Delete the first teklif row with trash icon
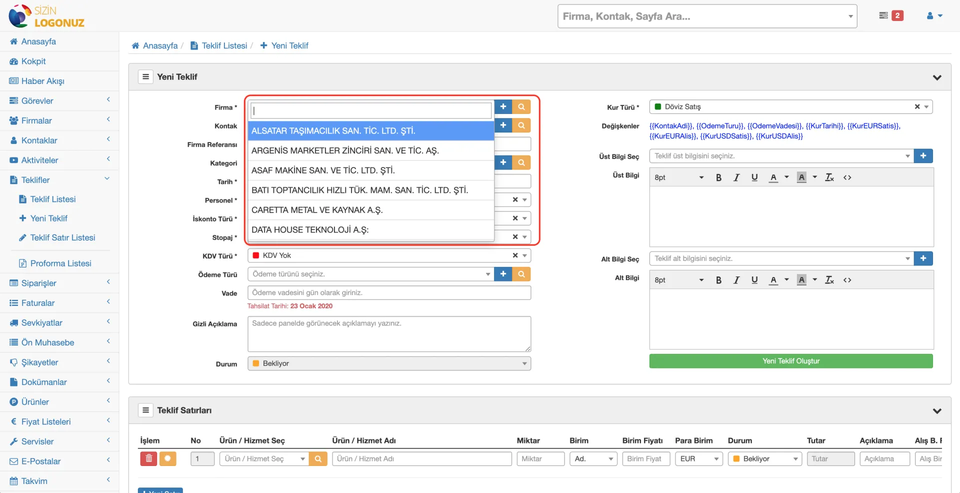Screen dimensions: 960x493 [x=148, y=458]
